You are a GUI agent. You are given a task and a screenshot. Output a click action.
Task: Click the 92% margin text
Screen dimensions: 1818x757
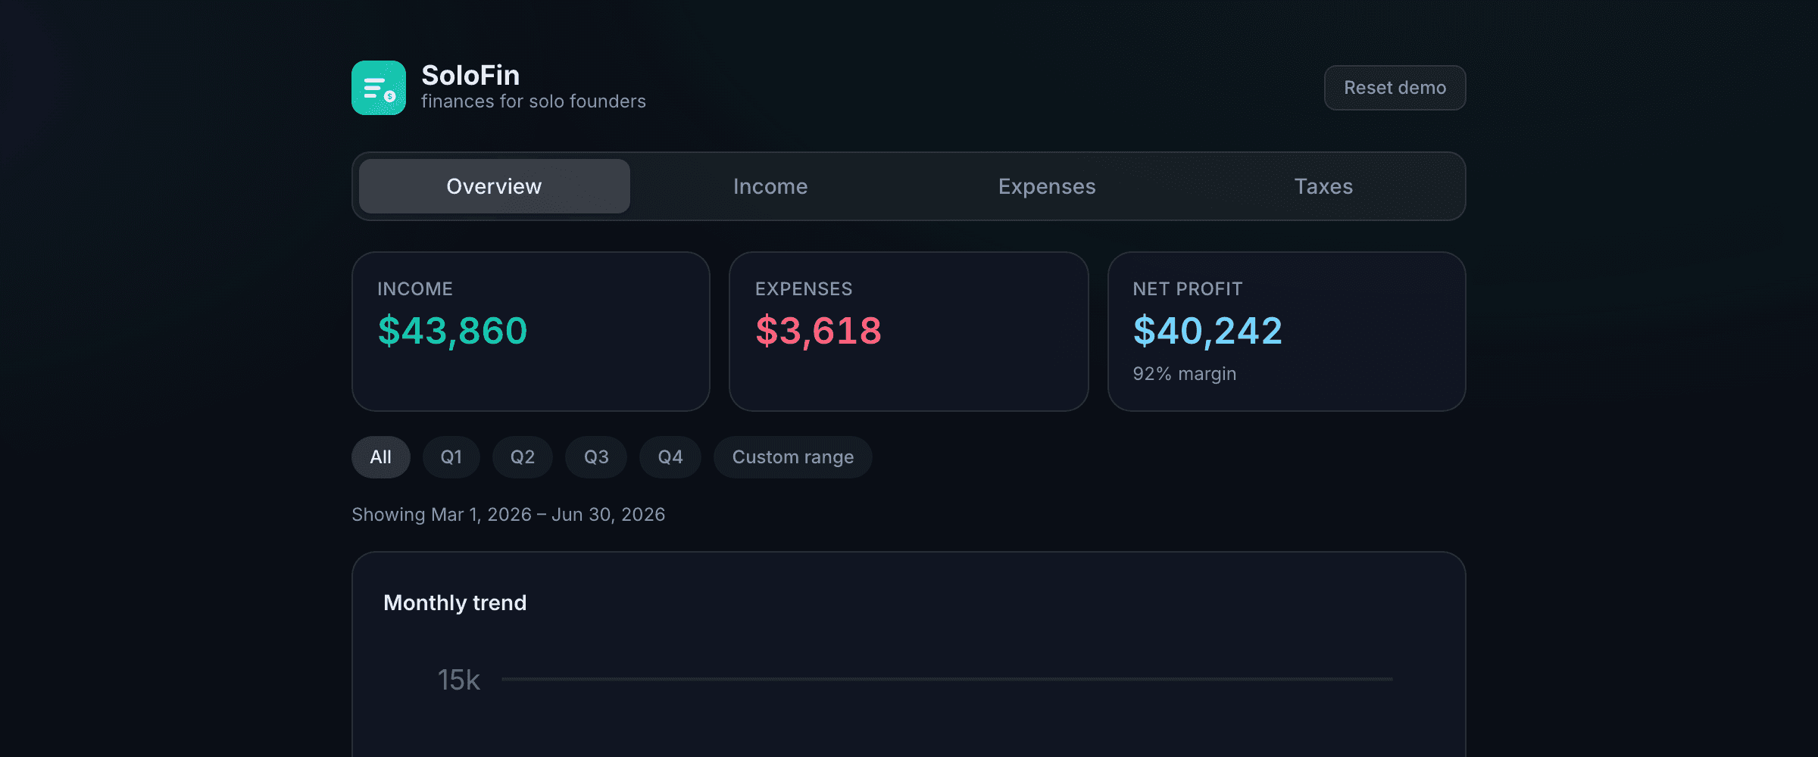[1185, 374]
